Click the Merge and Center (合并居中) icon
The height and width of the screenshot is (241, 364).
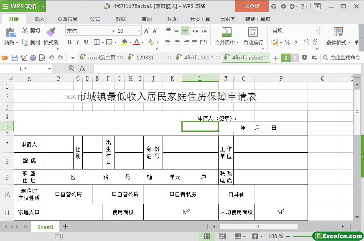pos(226,32)
